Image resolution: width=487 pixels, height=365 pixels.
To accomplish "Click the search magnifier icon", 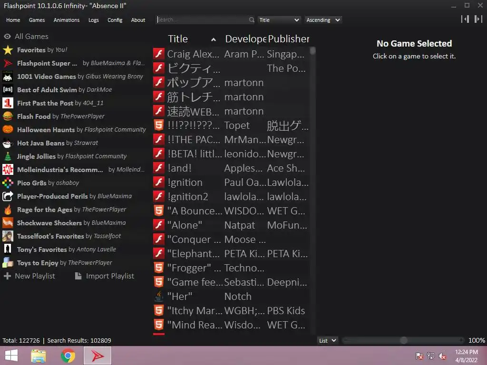I will (252, 20).
